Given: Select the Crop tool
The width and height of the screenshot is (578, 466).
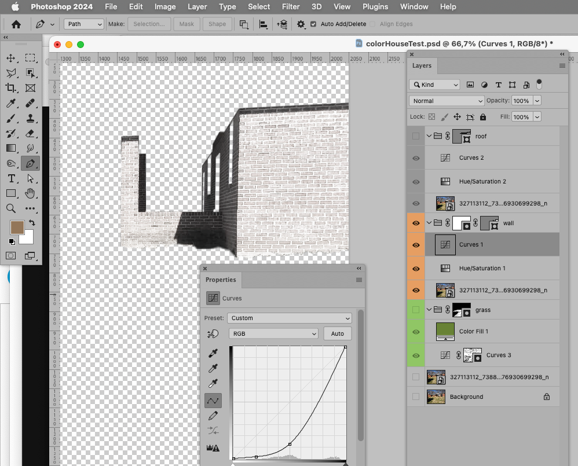Looking at the screenshot, I should 12,88.
